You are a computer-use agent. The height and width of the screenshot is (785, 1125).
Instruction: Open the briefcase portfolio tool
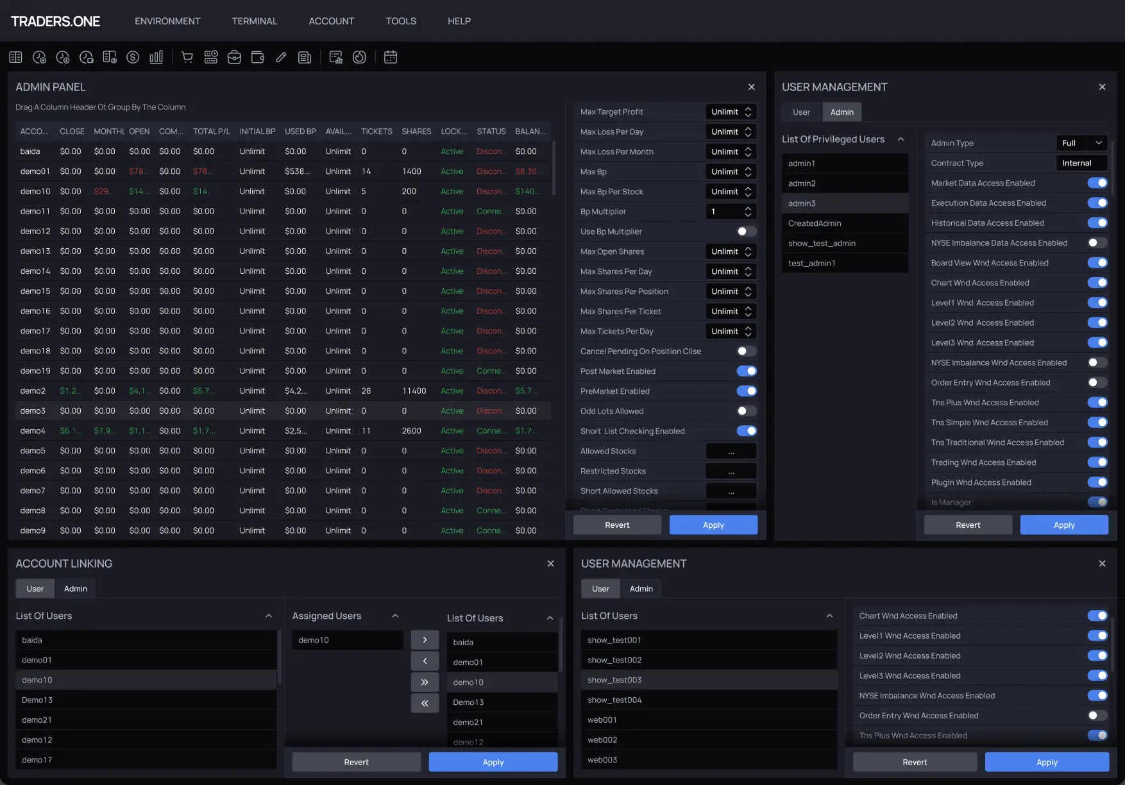234,57
